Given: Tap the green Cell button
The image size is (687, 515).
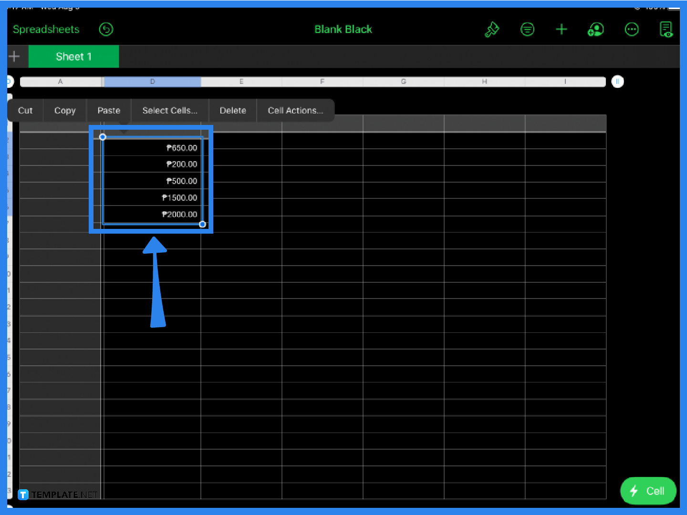Looking at the screenshot, I should (x=648, y=491).
